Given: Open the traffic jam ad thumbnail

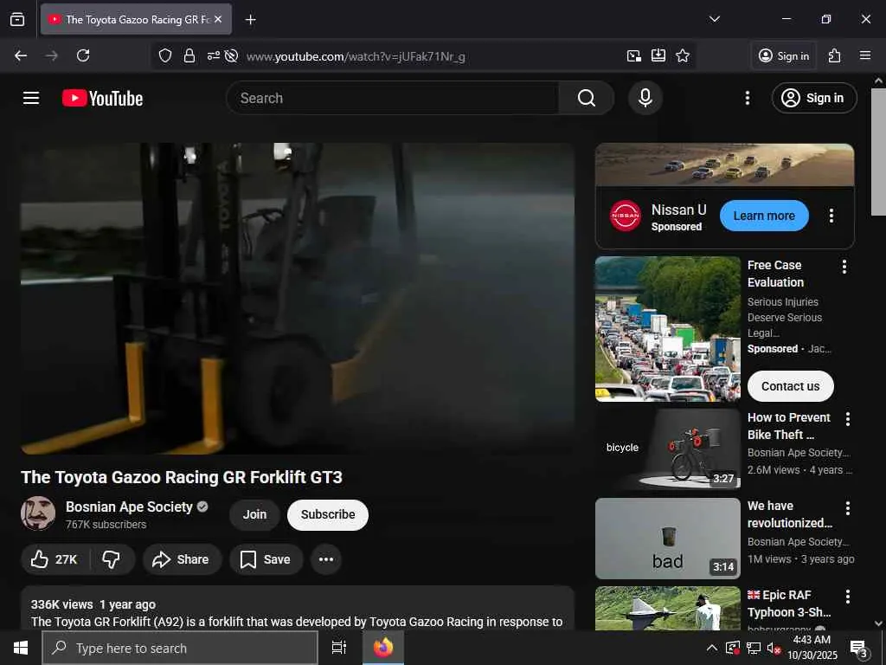Looking at the screenshot, I should pyautogui.click(x=667, y=328).
